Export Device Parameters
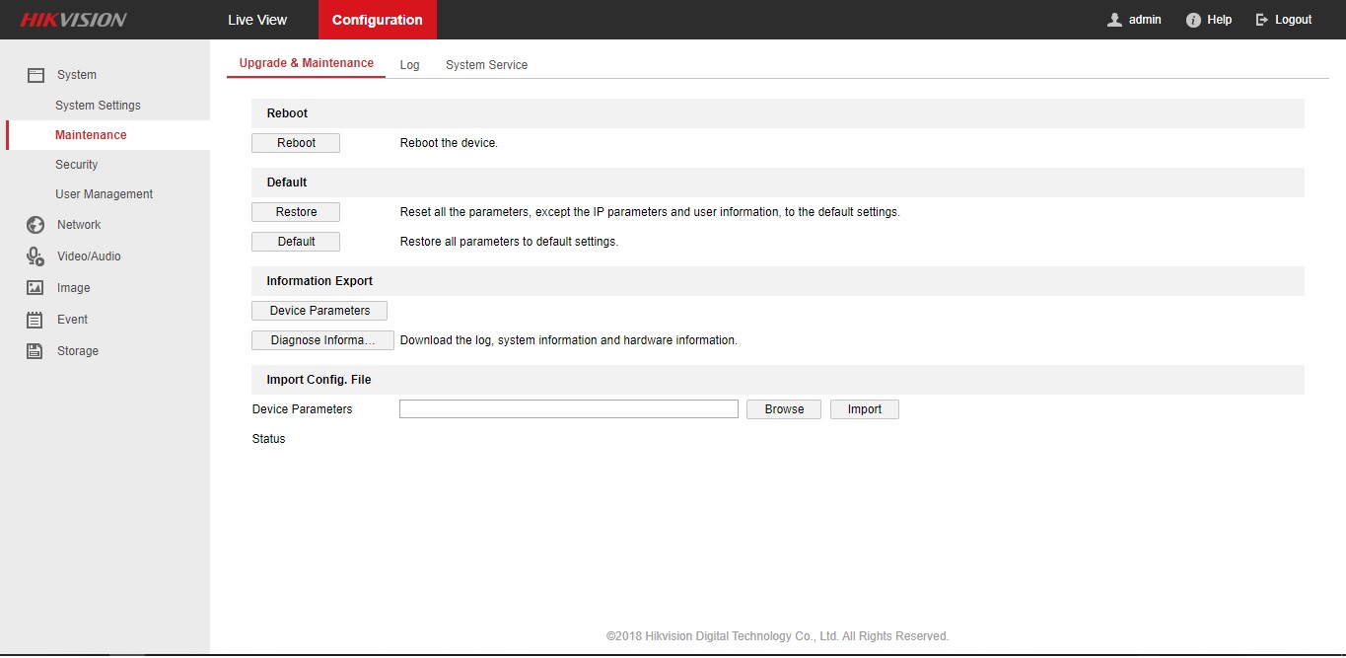The height and width of the screenshot is (658, 1346). pos(319,311)
